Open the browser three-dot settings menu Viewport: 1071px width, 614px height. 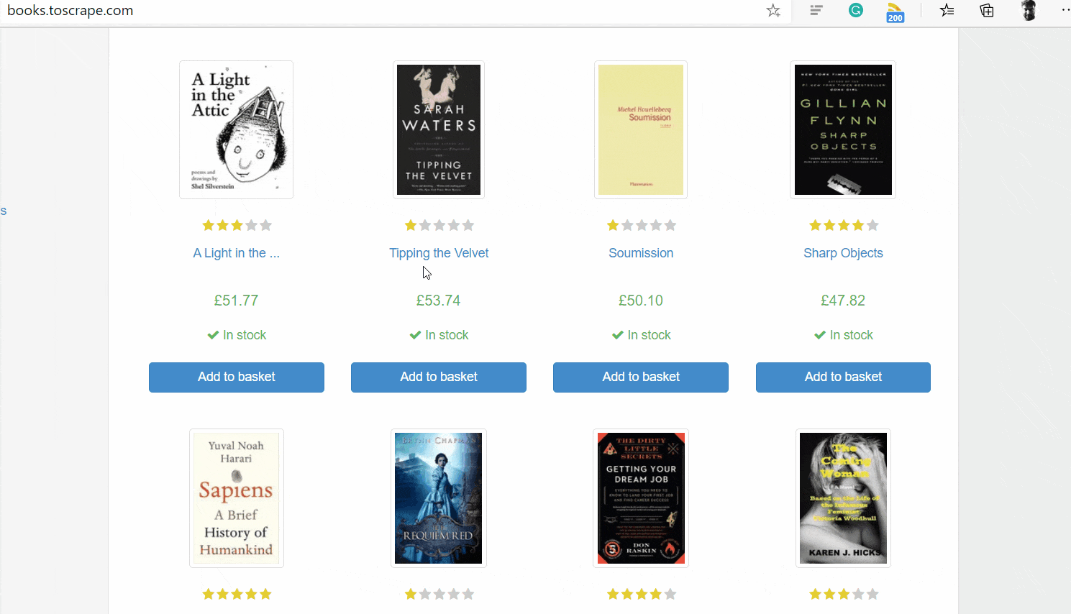(1066, 10)
